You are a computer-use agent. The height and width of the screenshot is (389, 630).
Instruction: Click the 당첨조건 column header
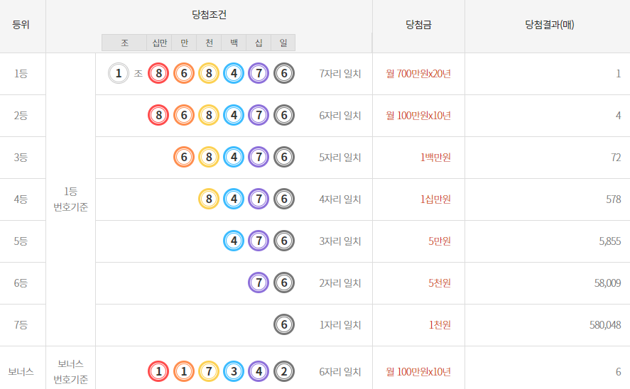(209, 15)
